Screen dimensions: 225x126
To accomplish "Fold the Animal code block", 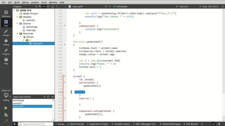I will point(65,76).
